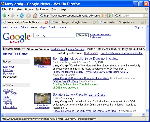This screenshot has width=150, height=122.
Task: Click the horizontal scrollbar left arrow
Action: coord(2,115)
